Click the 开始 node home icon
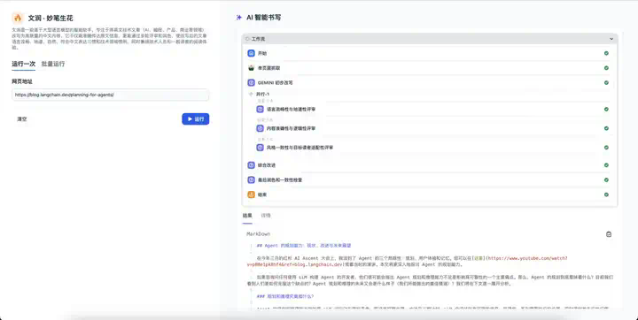 (x=251, y=53)
